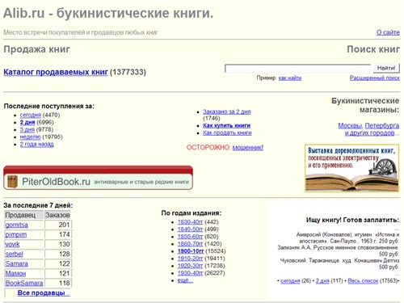Open seller 'Мамон' link

[x=15, y=273]
